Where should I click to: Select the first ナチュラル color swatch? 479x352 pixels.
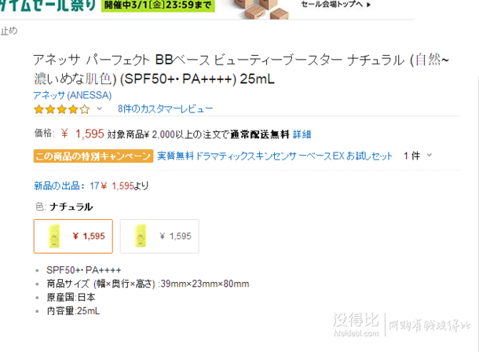[73, 236]
